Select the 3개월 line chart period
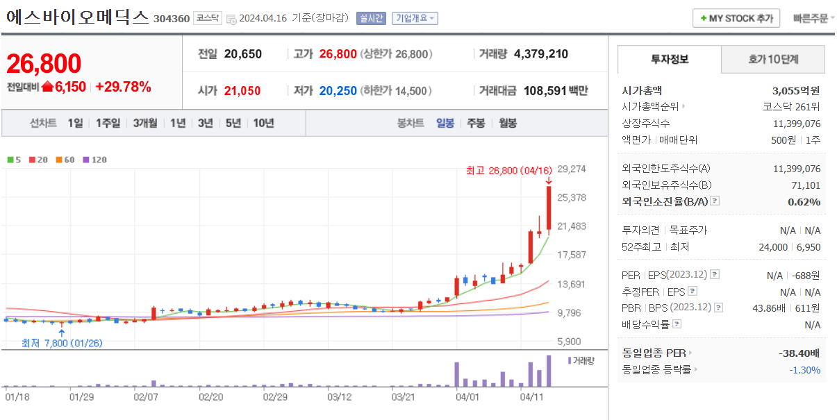The width and height of the screenshot is (837, 420). coord(145,123)
